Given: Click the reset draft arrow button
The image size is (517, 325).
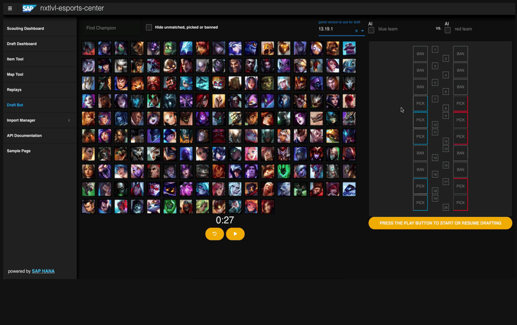Looking at the screenshot, I should click(x=214, y=234).
